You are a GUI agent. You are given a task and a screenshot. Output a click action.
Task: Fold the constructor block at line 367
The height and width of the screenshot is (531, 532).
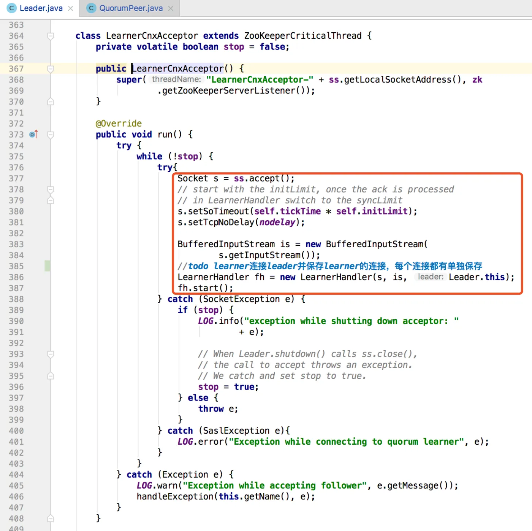pyautogui.click(x=51, y=69)
